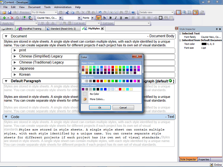Pick yellow swatch in Web Colors row

(105, 81)
